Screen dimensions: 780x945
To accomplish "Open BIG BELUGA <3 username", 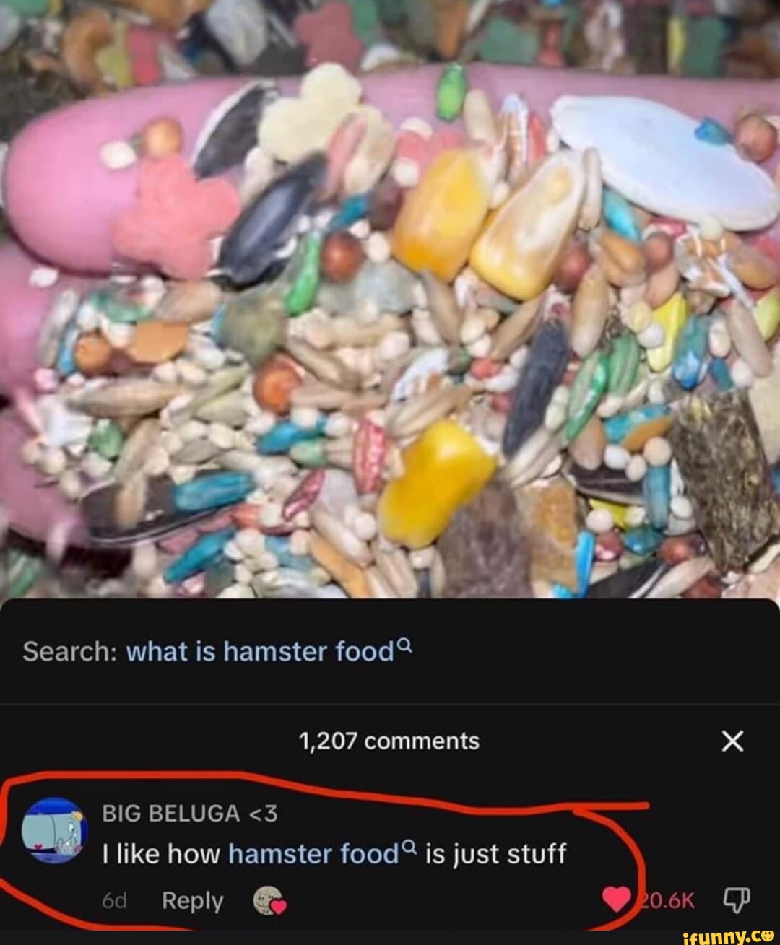I will (x=189, y=814).
